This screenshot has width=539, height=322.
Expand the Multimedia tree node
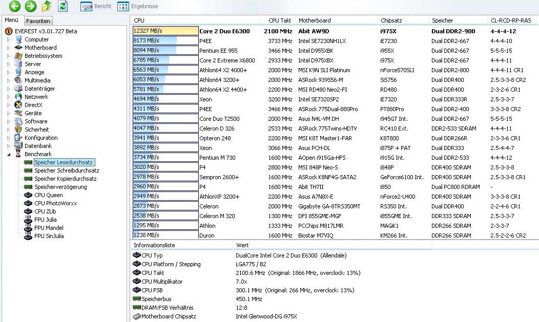click(x=9, y=80)
